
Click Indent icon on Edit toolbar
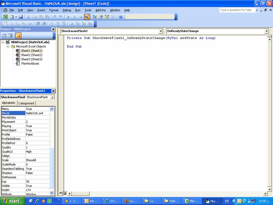tap(38, 24)
